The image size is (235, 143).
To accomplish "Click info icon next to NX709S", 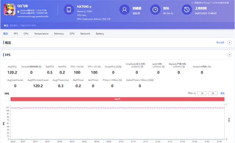I will (90, 7).
